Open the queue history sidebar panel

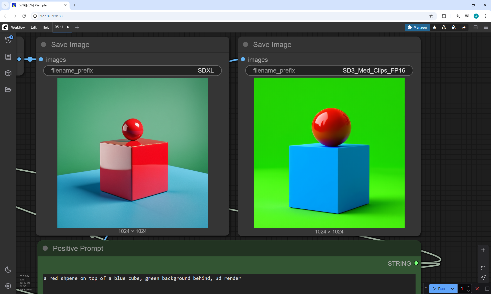[x=8, y=40]
